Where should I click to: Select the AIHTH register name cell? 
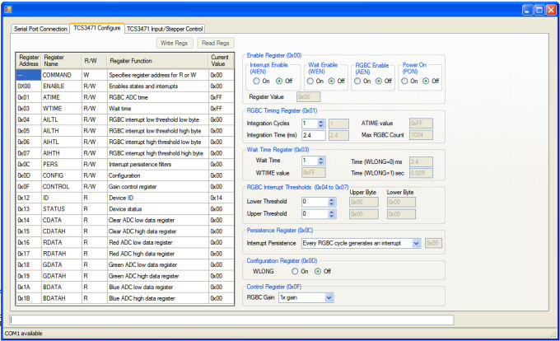click(x=62, y=153)
